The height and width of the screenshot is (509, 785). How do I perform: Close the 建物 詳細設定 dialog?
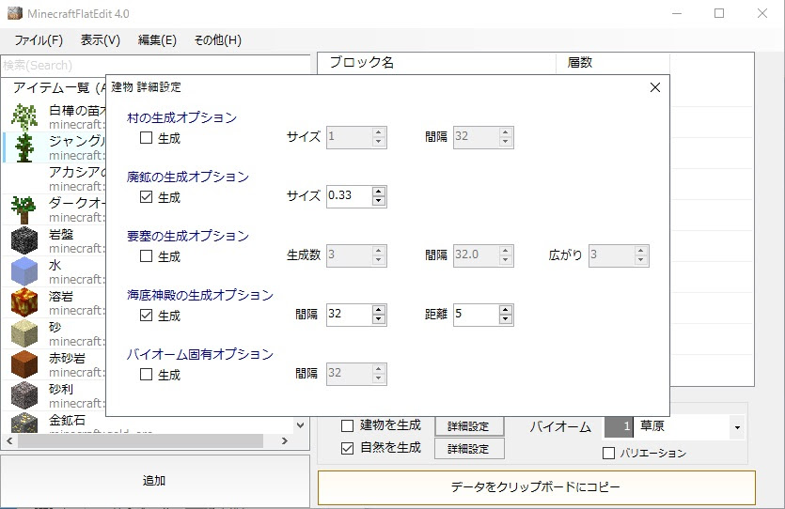click(x=655, y=87)
